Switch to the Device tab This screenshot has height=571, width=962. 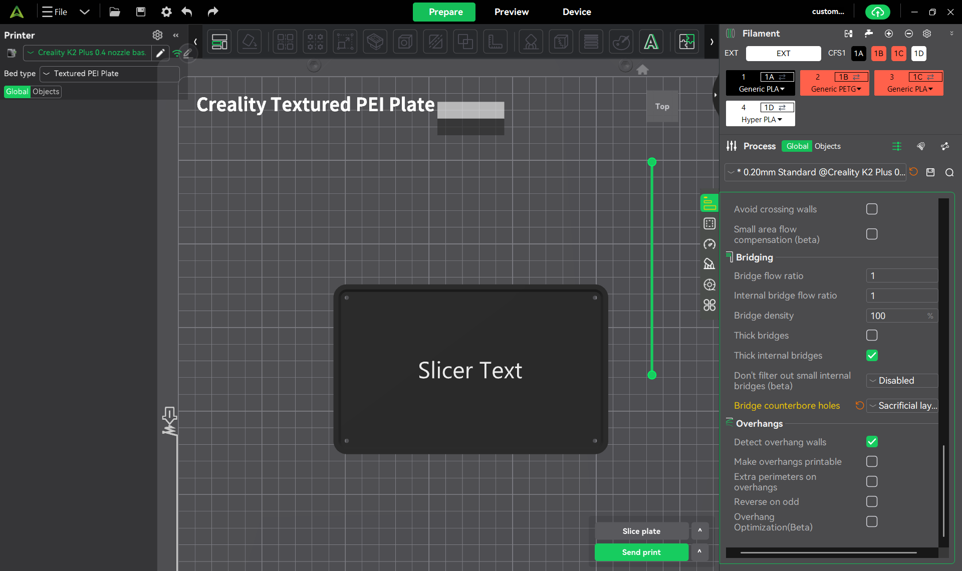(x=577, y=12)
